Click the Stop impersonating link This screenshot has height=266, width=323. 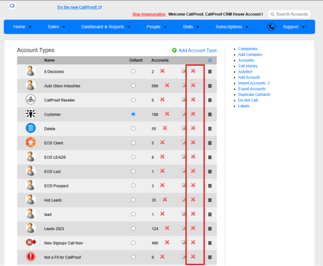click(149, 14)
